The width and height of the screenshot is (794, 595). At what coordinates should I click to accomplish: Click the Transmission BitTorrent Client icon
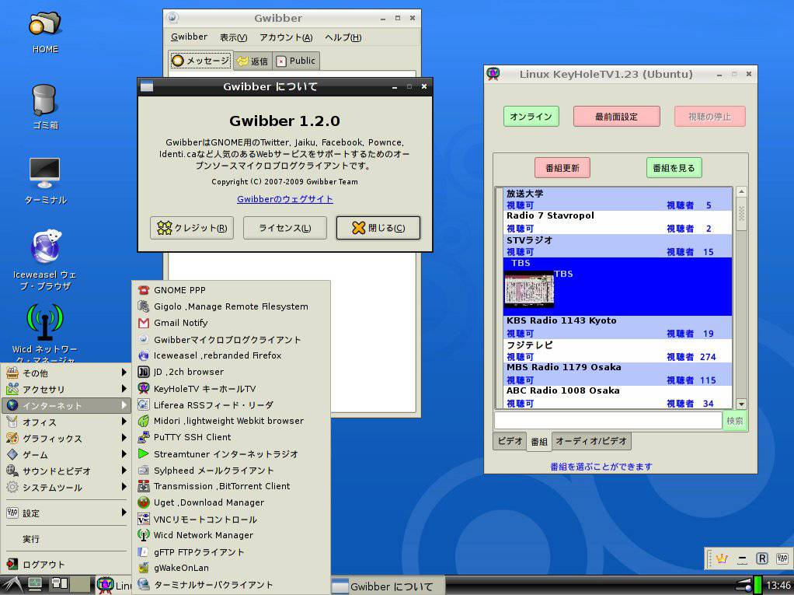click(x=144, y=486)
